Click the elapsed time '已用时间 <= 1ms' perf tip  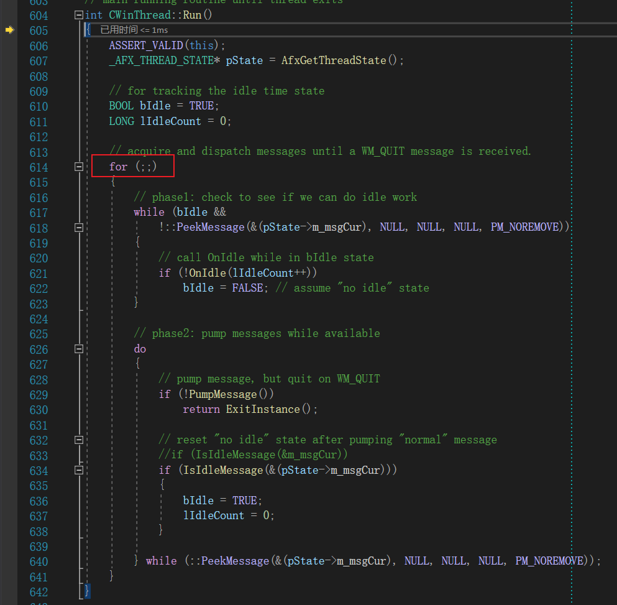pos(134,30)
